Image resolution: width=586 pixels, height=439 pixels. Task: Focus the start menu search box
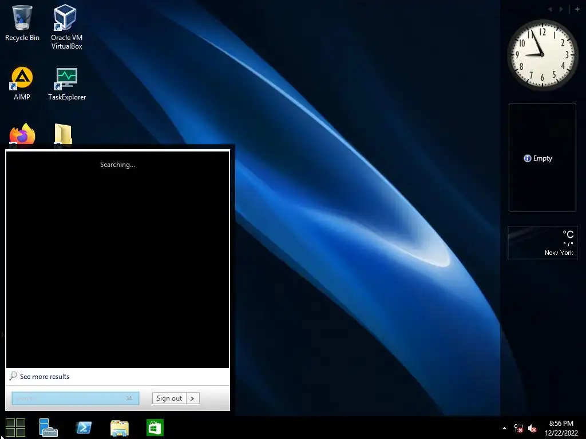75,398
